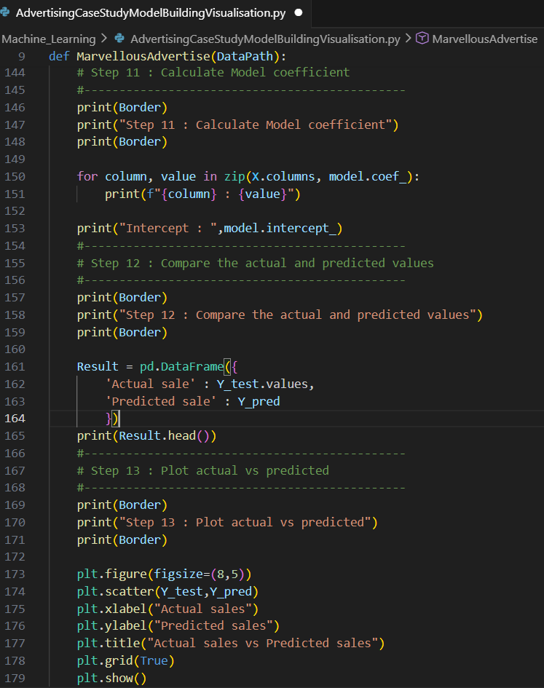Click comment '# Step 13 : Plot actual vs predicted'

[203, 470]
